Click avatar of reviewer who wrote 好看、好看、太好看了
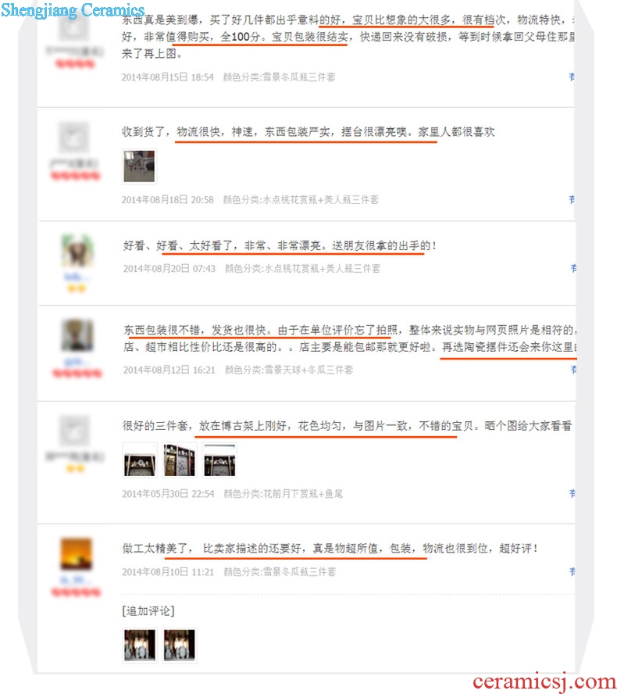617x694 pixels. 77,251
